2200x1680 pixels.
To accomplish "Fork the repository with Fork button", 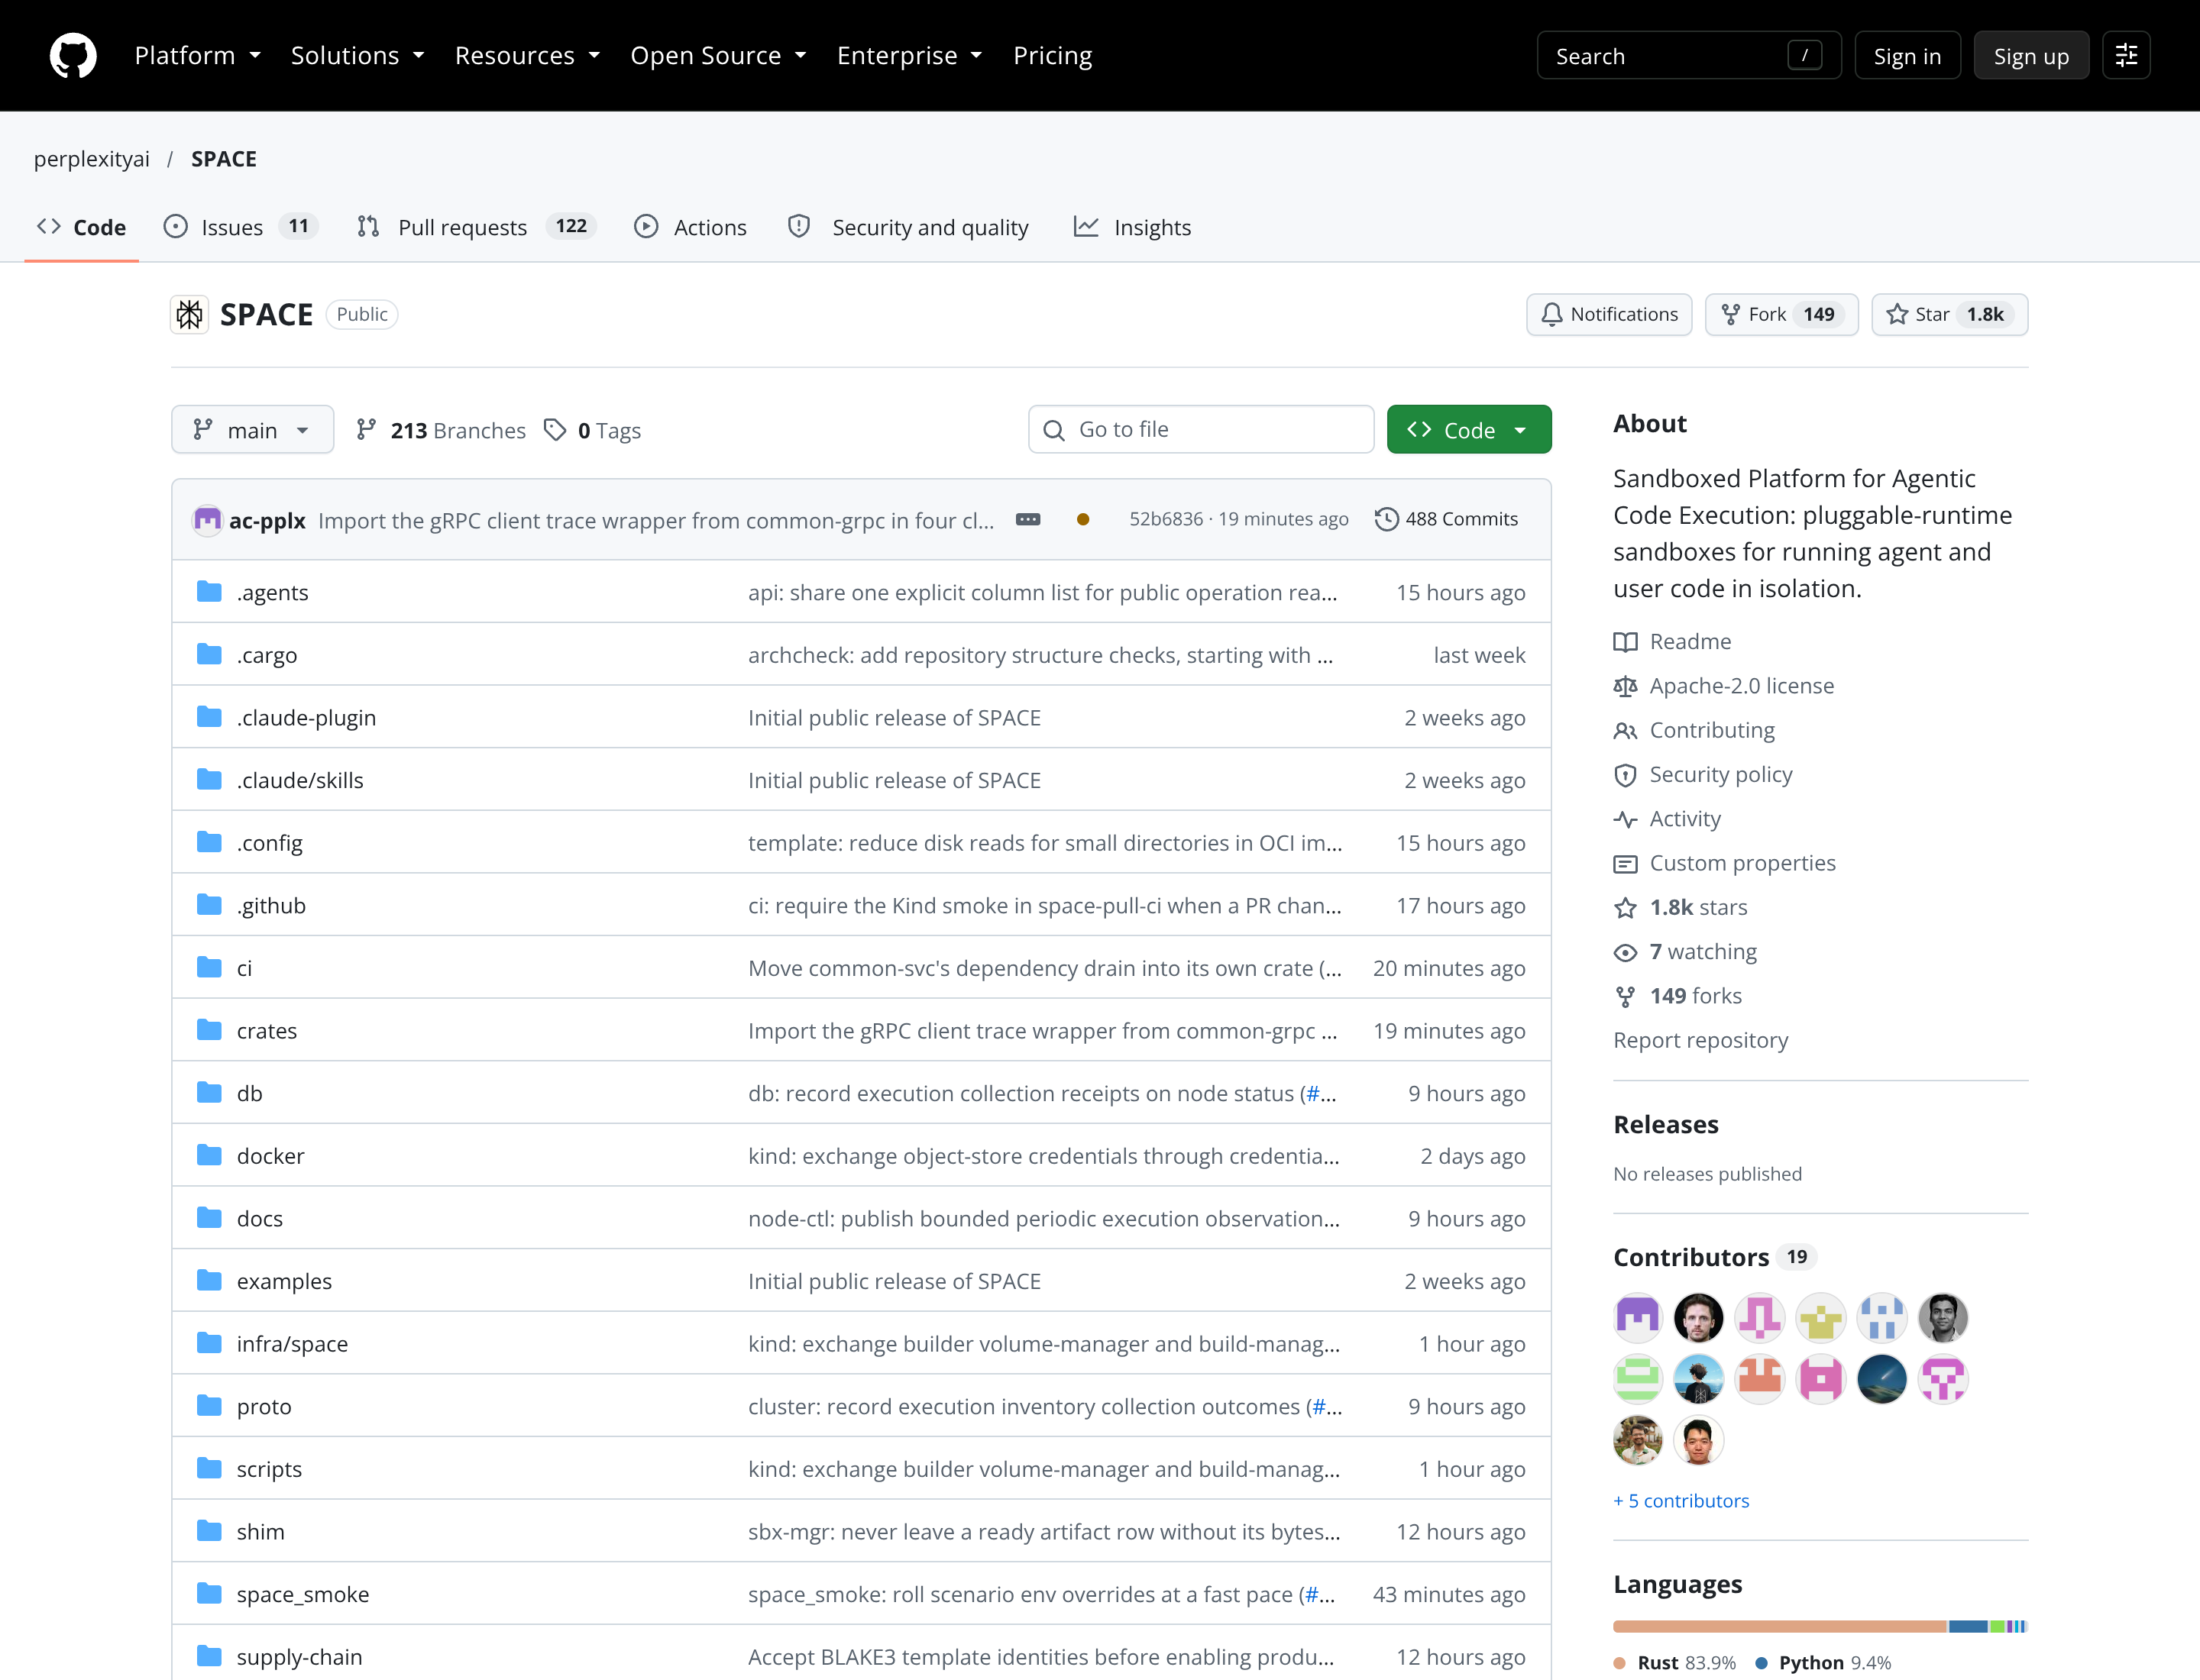I will coord(1781,315).
